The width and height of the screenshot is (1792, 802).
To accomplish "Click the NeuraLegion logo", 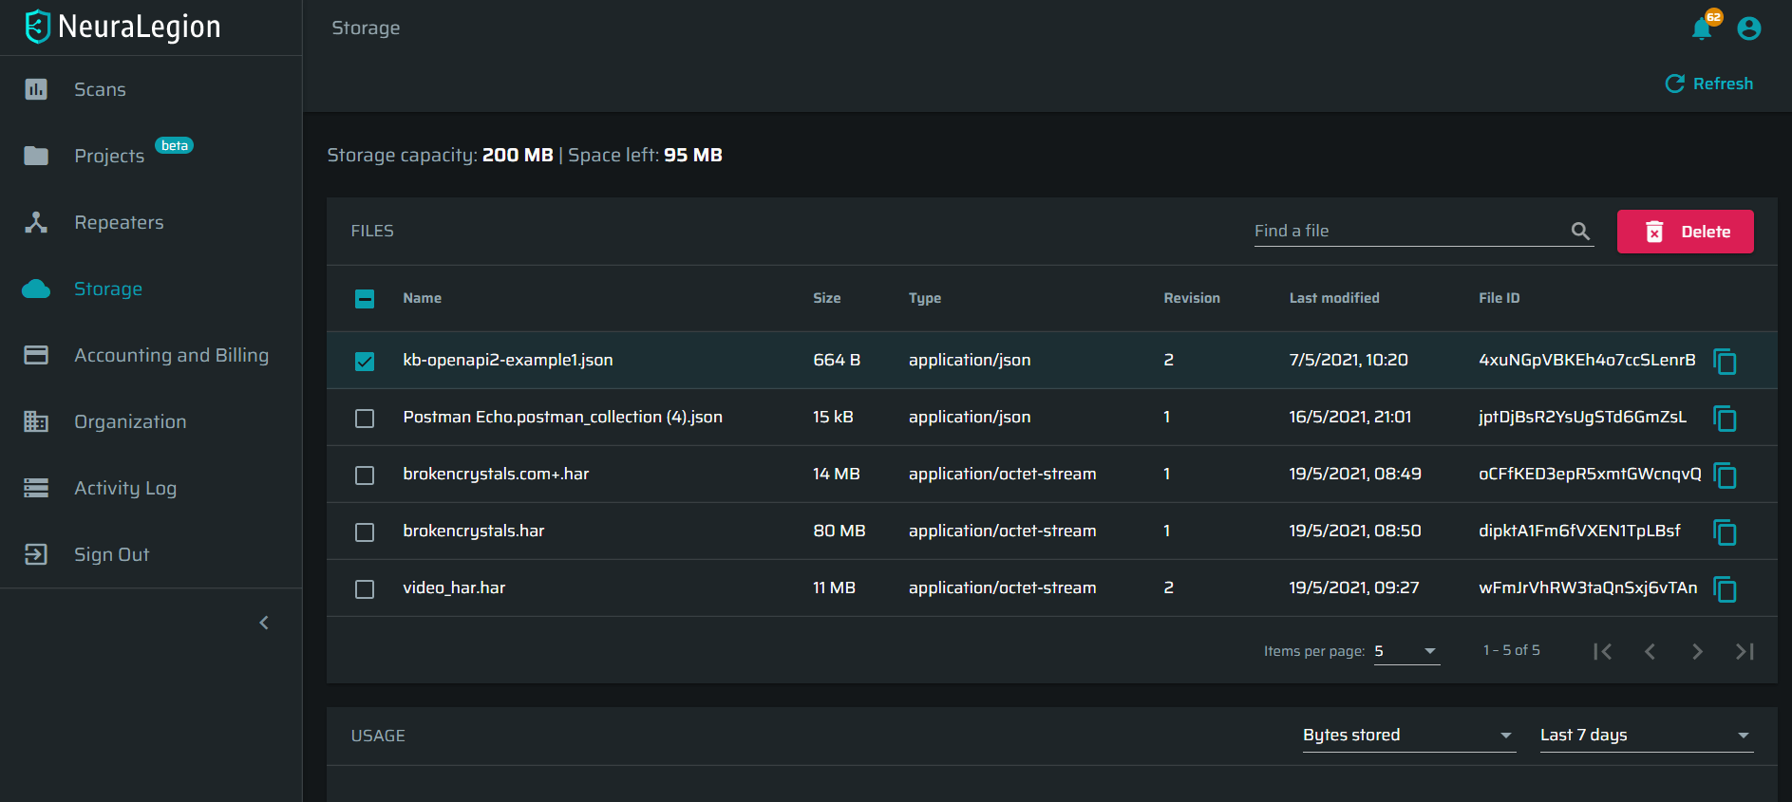I will (123, 27).
